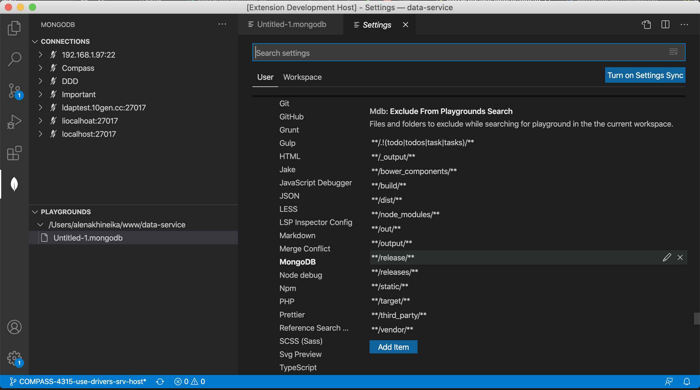Edit the **/release/** exclude item with pencil
Viewport: 700px width, 390px height.
667,257
